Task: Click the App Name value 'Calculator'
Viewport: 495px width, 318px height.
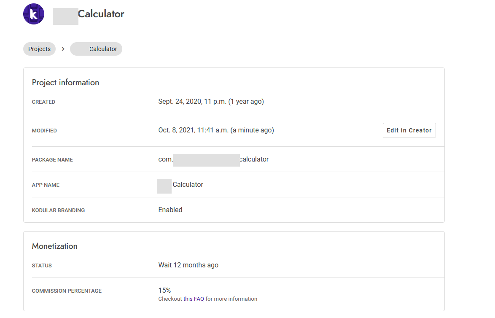Action: [x=188, y=185]
